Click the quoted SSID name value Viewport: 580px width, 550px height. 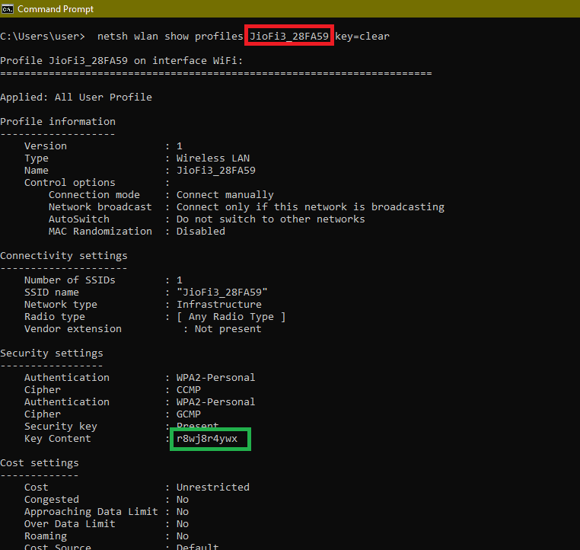pyautogui.click(x=221, y=293)
